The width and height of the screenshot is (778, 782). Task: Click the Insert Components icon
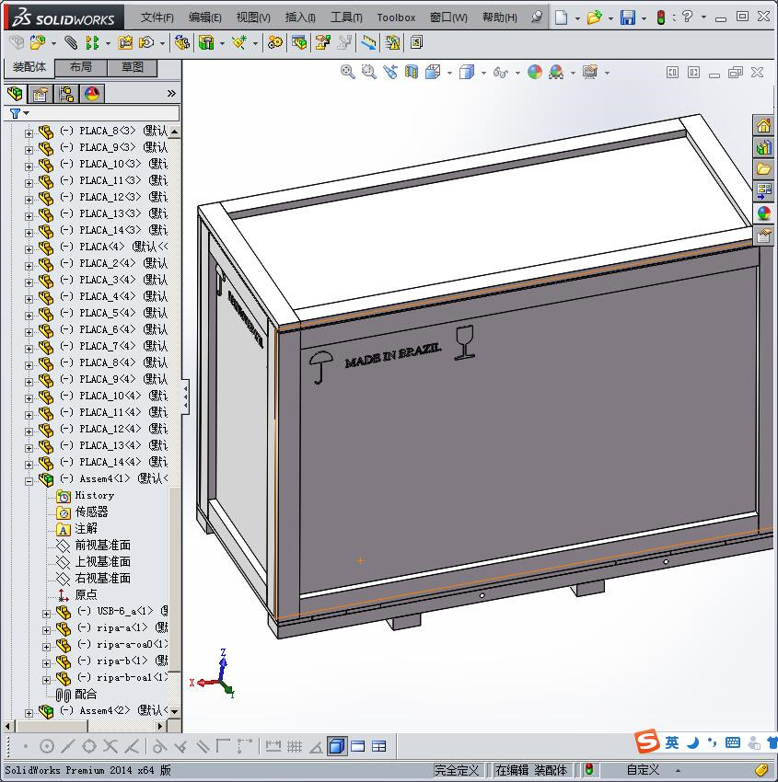37,43
